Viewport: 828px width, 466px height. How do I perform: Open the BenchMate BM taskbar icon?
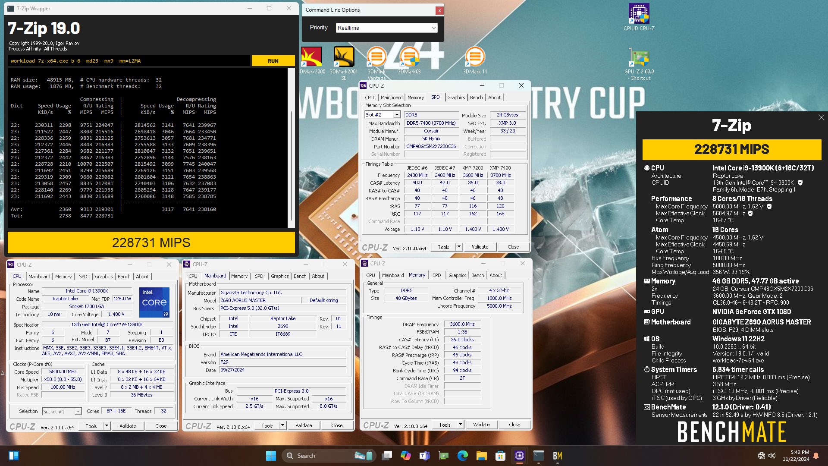pyautogui.click(x=558, y=456)
